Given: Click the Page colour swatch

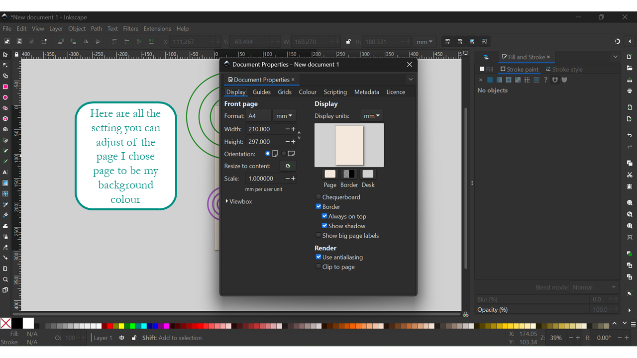Looking at the screenshot, I should coord(330,174).
